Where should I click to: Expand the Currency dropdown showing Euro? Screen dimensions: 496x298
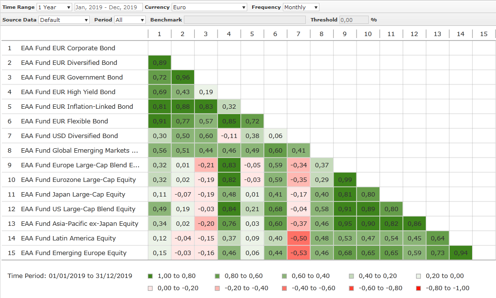[x=209, y=7]
